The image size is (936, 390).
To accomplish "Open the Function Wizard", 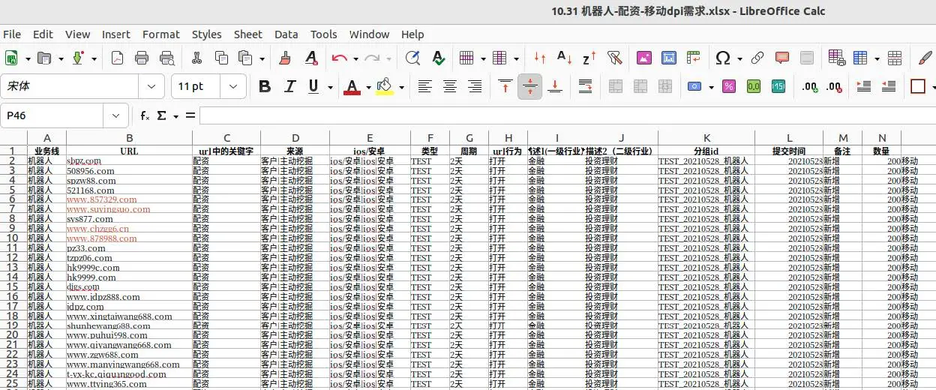I will 145,115.
